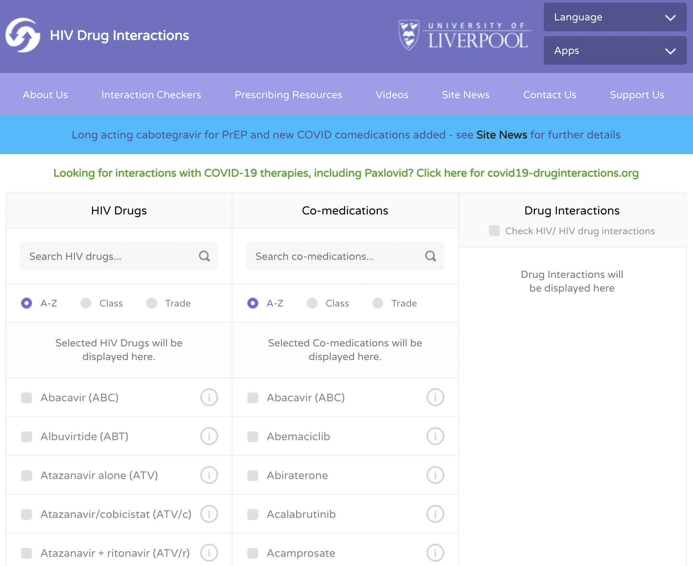Click the HIV Drug Interactions site title

tap(119, 35)
